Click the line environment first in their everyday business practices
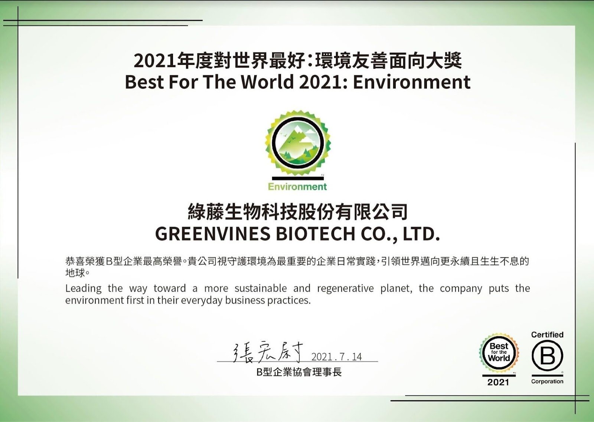Screen dimensions: 594x422 pyautogui.click(x=188, y=300)
